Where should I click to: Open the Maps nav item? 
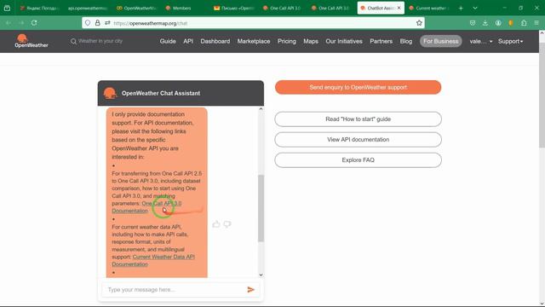[x=311, y=41]
